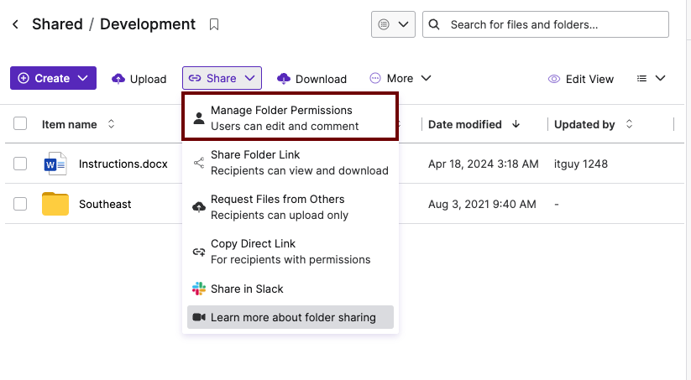
Task: Open the Create dropdown button
Action: (54, 78)
